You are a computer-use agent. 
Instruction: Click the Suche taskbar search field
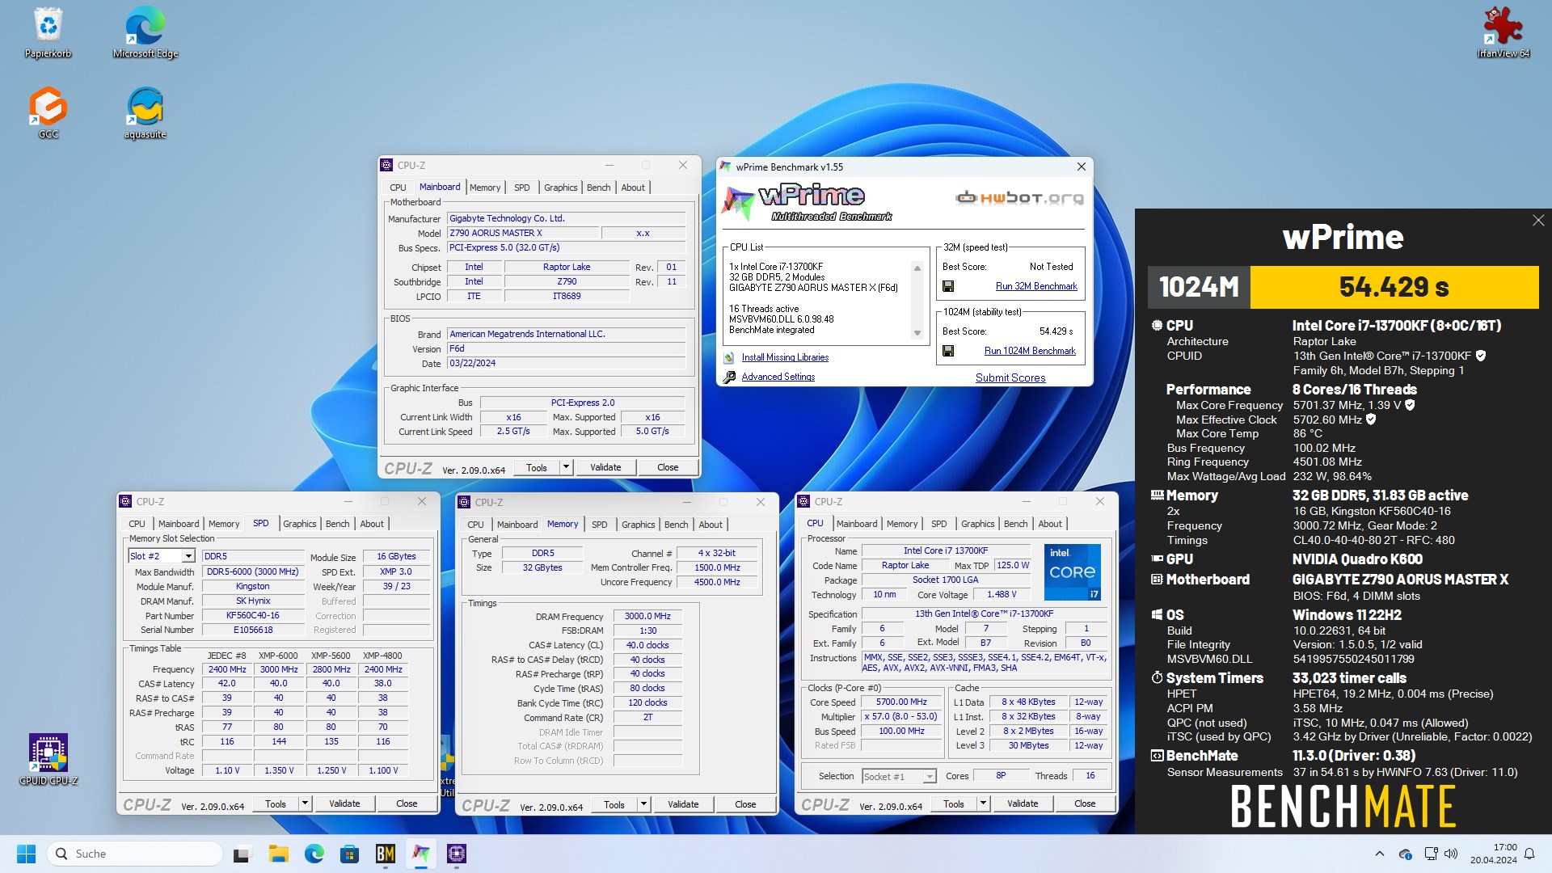(135, 854)
